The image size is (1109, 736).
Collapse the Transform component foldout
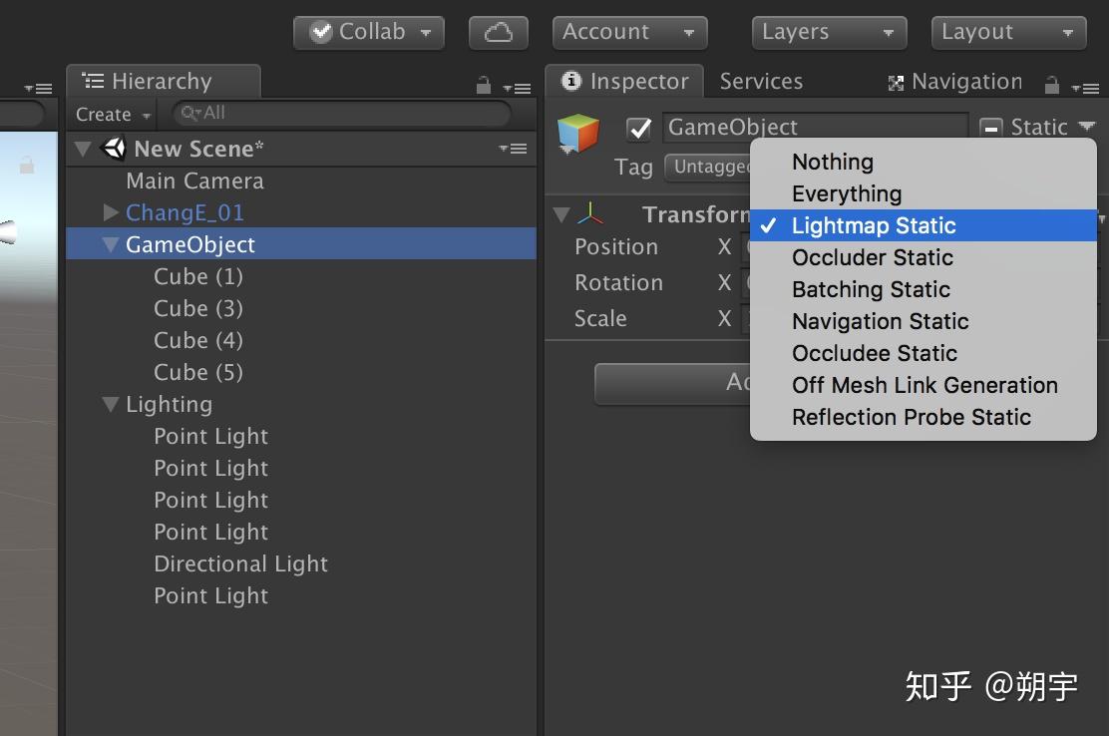561,214
